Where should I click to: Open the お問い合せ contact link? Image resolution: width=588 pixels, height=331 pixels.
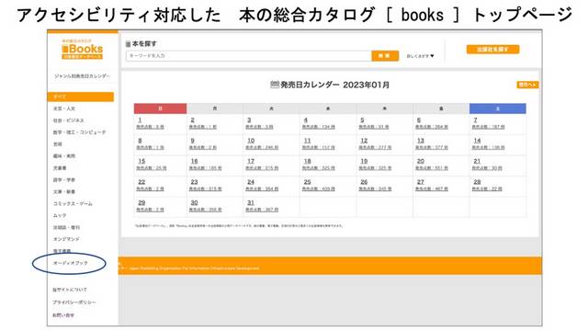click(63, 315)
